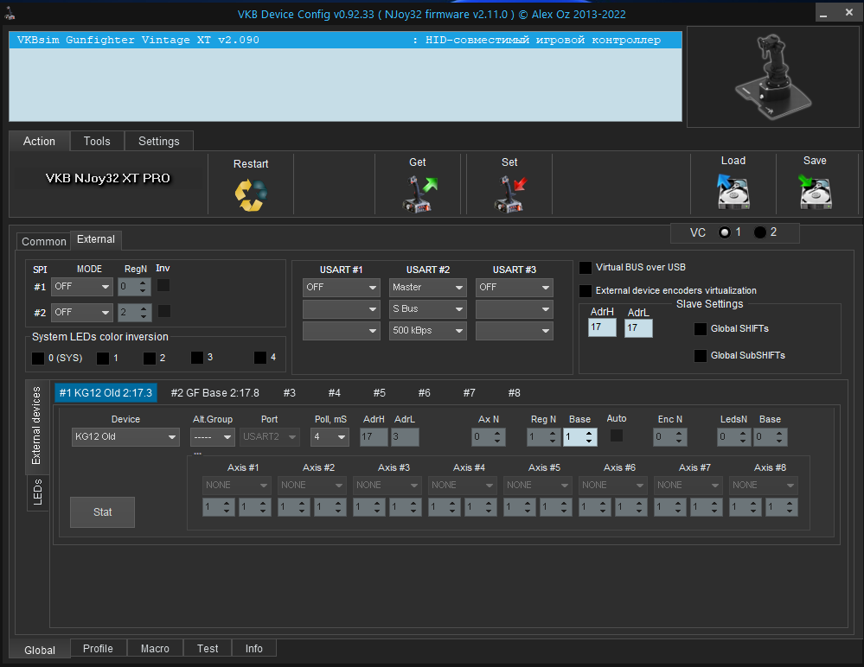Open the Poll, mS dropdown
This screenshot has width=864, height=667.
tap(329, 437)
